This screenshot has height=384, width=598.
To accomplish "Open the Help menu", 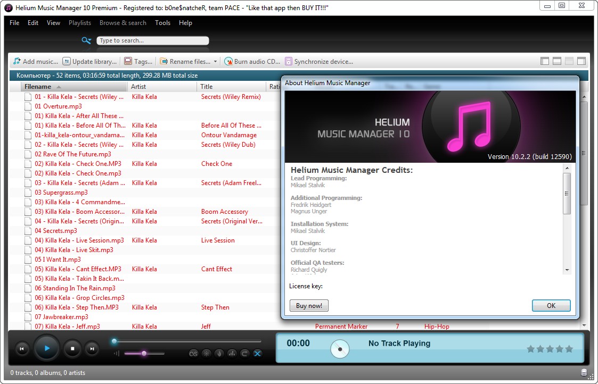I will click(x=185, y=23).
